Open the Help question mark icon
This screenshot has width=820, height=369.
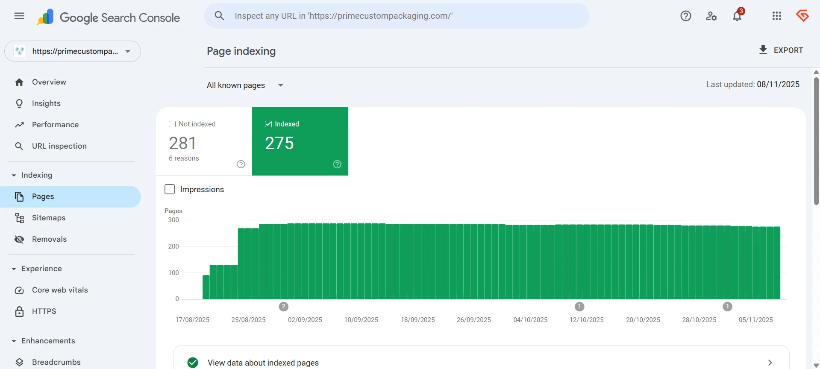685,16
